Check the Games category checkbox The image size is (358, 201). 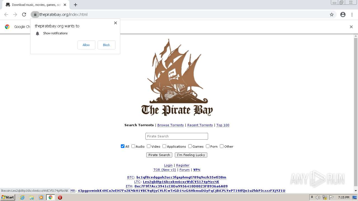coord(190,146)
